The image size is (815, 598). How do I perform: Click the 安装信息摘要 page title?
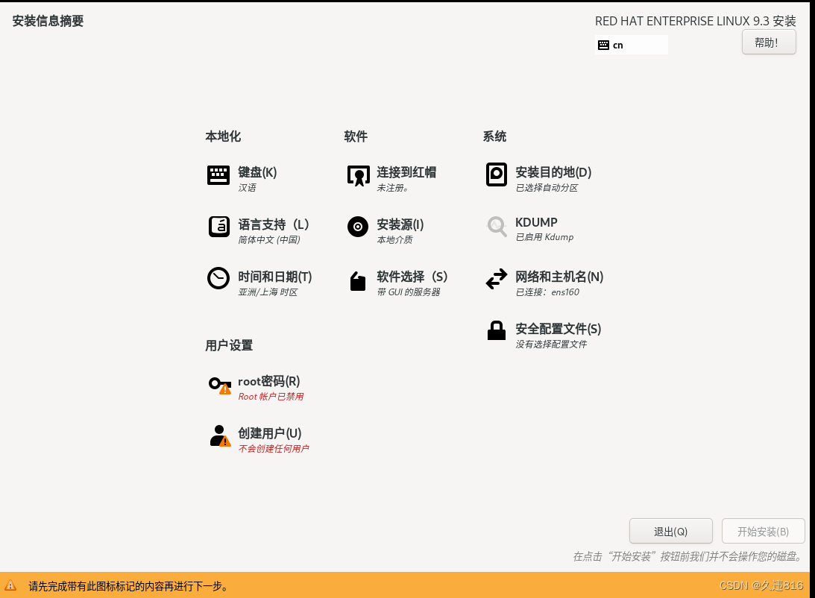48,21
